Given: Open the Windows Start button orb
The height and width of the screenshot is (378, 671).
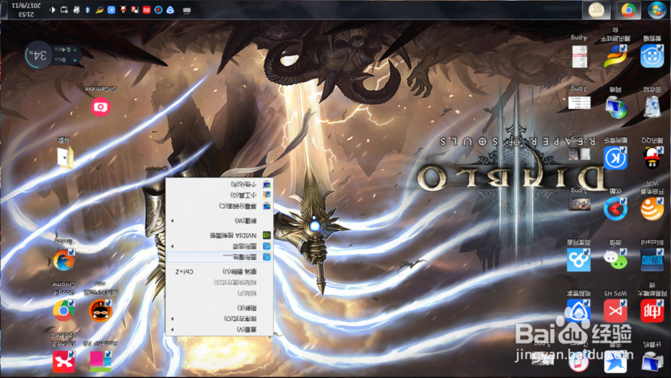Looking at the screenshot, I should (656, 10).
